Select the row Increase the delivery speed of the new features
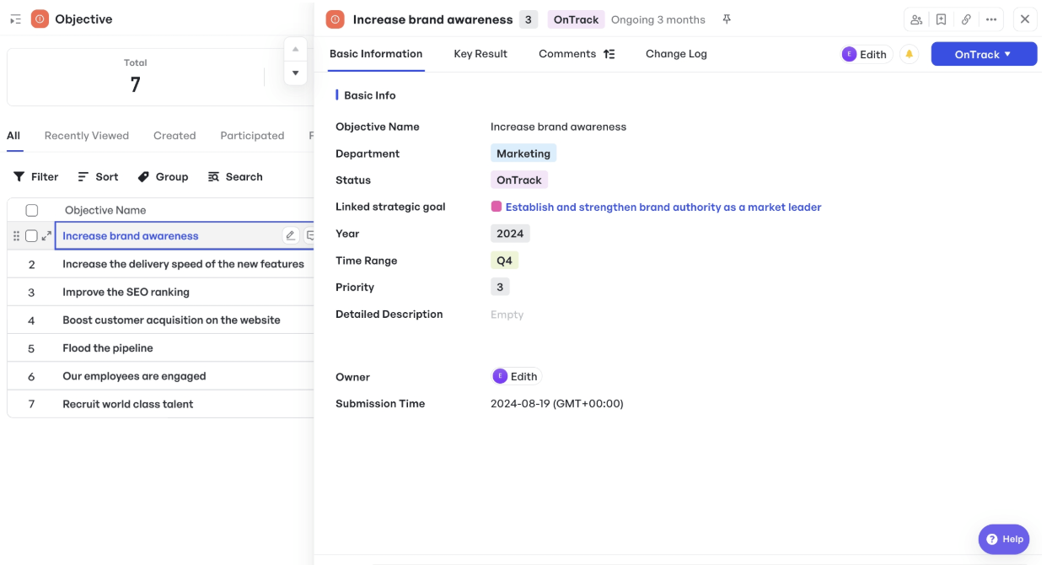 click(160, 264)
